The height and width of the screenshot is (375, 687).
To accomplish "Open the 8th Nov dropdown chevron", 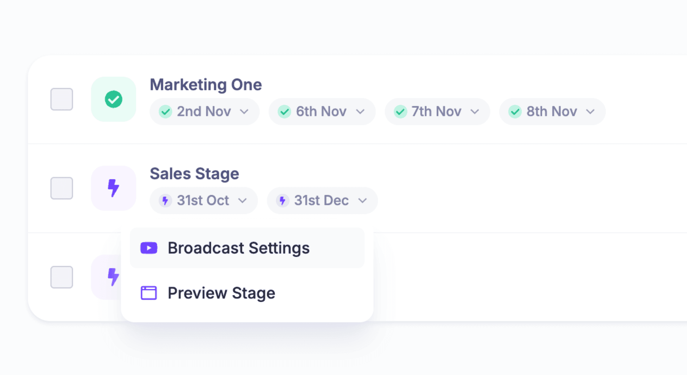I will (590, 112).
